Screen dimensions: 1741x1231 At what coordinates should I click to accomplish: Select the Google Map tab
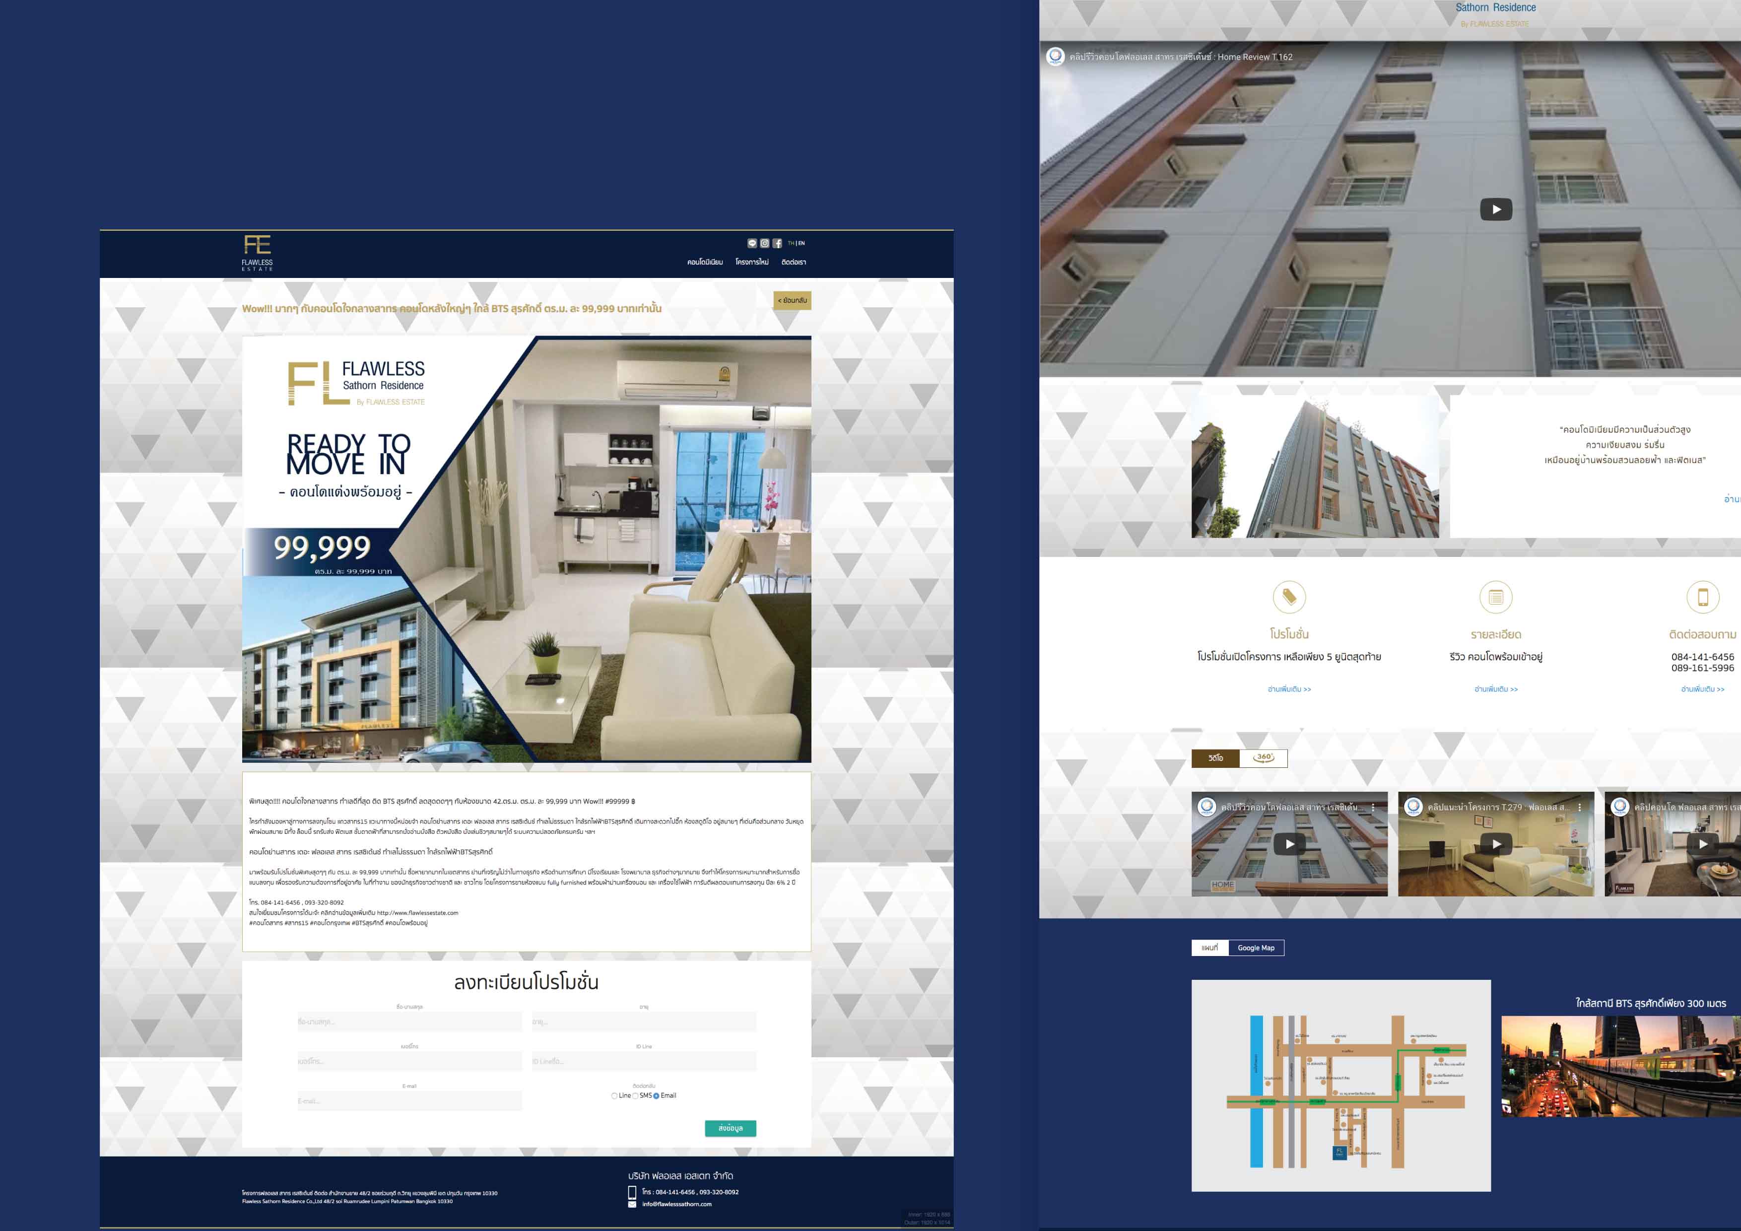click(x=1256, y=948)
